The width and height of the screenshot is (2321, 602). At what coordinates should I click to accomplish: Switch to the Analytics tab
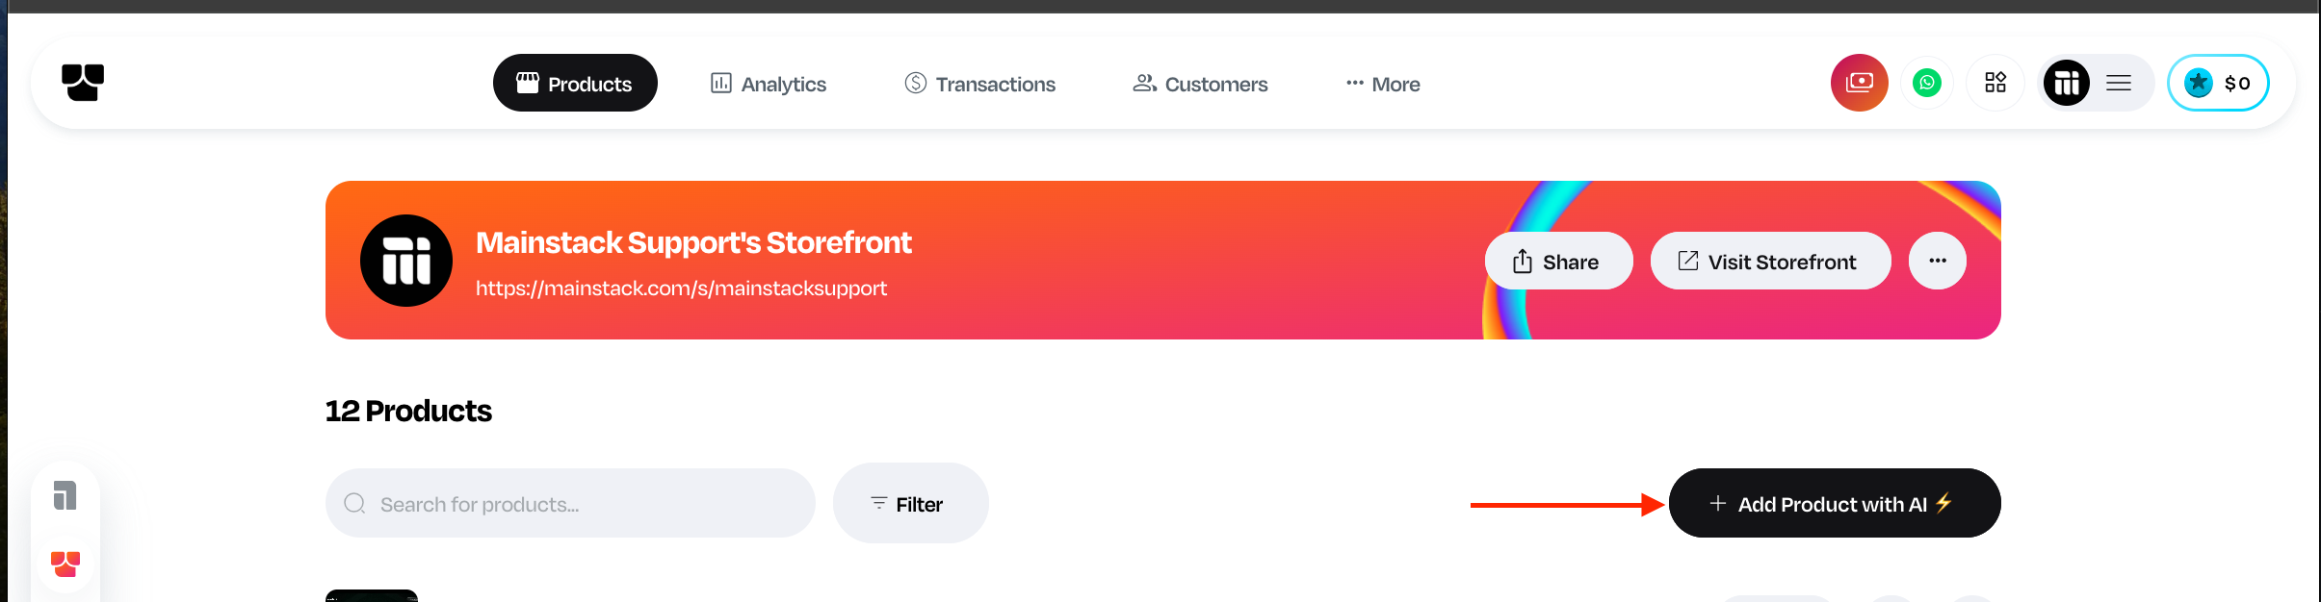(769, 84)
